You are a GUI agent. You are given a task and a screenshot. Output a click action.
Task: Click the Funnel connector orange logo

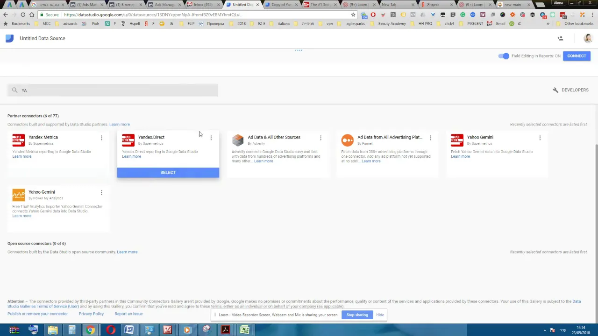click(348, 140)
